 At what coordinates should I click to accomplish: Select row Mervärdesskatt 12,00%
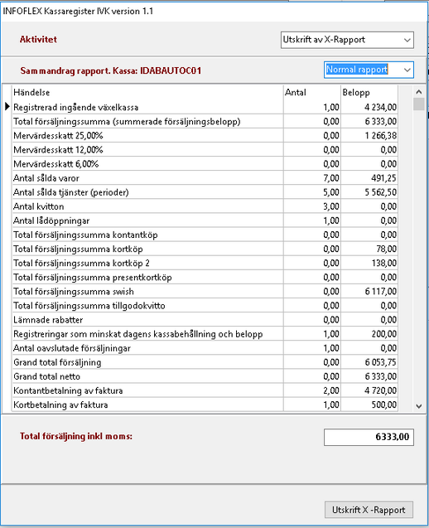tap(205, 149)
